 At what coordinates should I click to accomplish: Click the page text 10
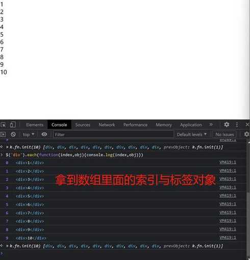click(x=4, y=72)
